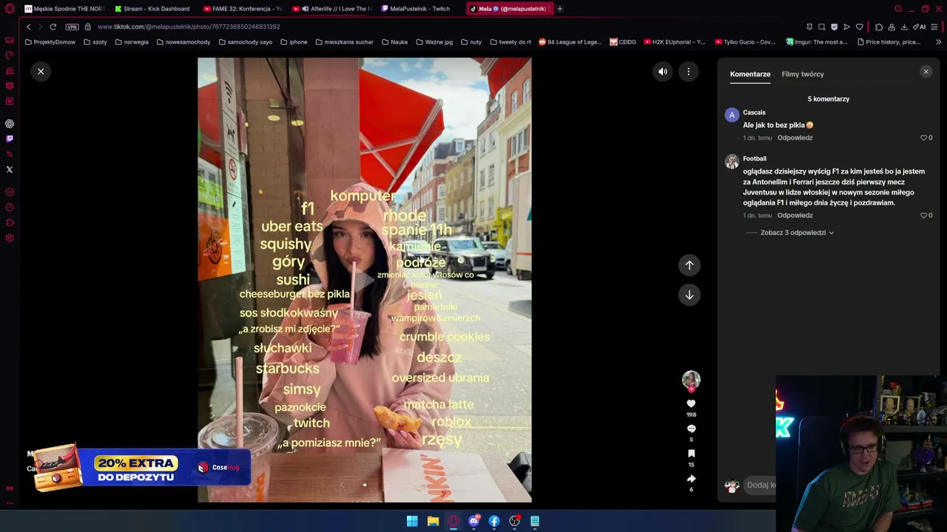Add page to bookmarks heart icon
This screenshot has height=532, width=947.
(859, 27)
